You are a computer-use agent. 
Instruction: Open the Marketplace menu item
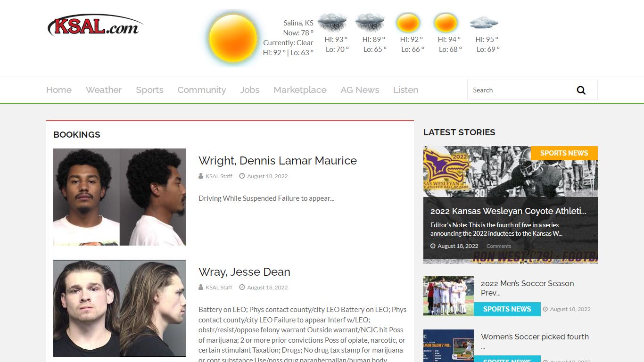[300, 90]
